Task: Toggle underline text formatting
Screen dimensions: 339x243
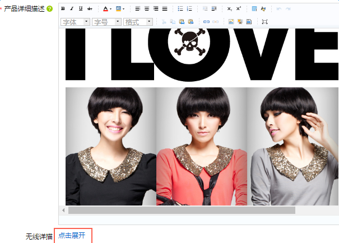Action: click(81, 9)
